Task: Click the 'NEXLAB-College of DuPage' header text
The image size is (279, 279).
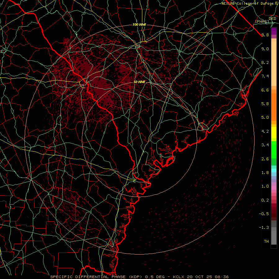Action: click(x=248, y=3)
